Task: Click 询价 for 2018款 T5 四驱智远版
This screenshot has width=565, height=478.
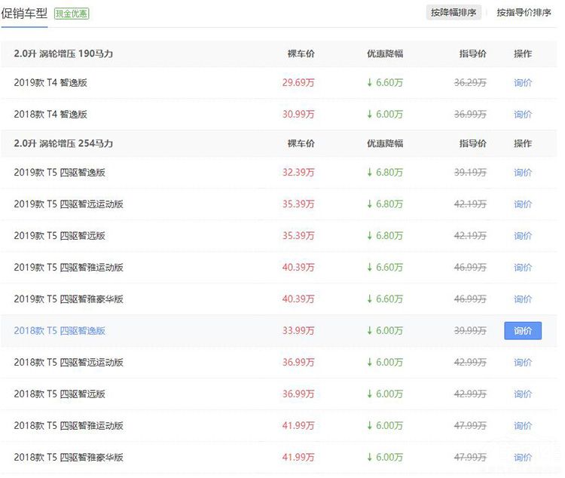Action: tap(523, 394)
